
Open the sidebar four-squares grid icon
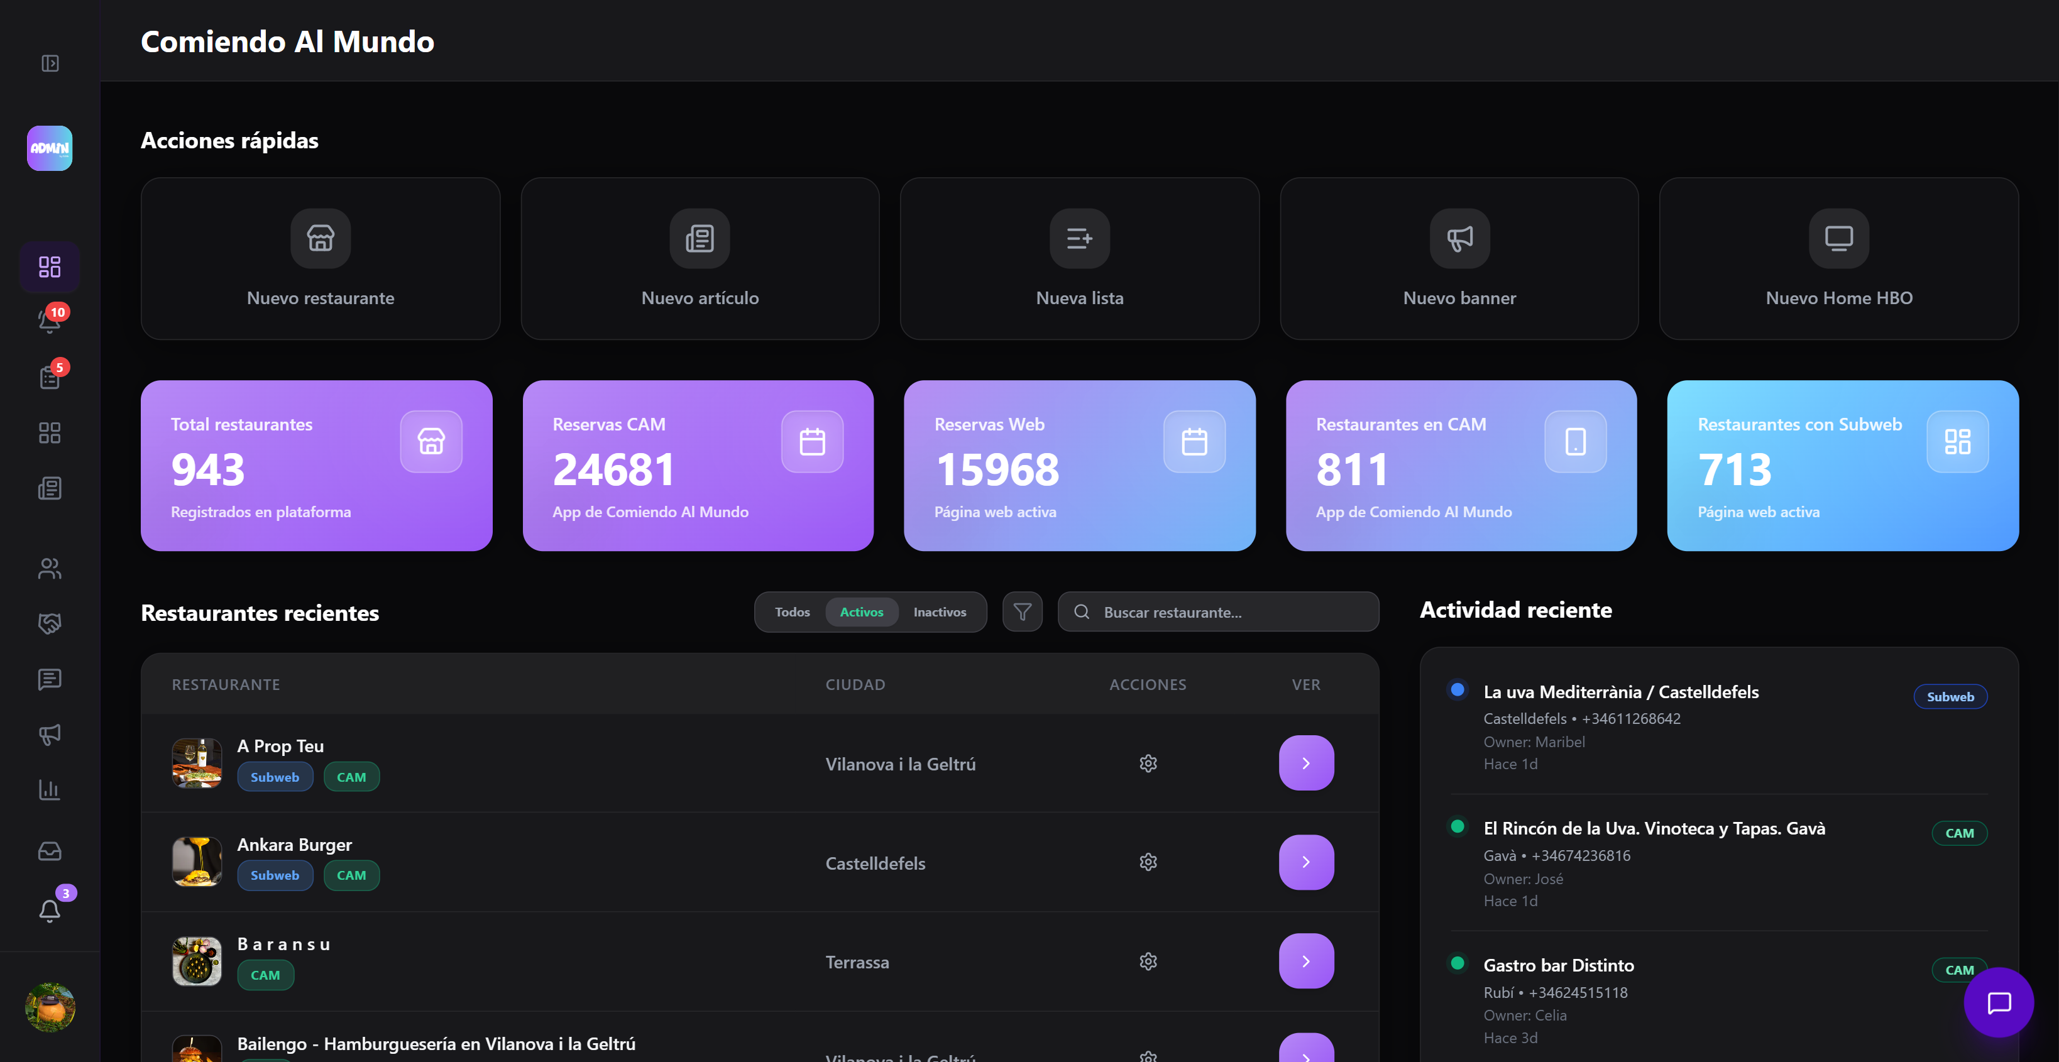click(x=50, y=432)
